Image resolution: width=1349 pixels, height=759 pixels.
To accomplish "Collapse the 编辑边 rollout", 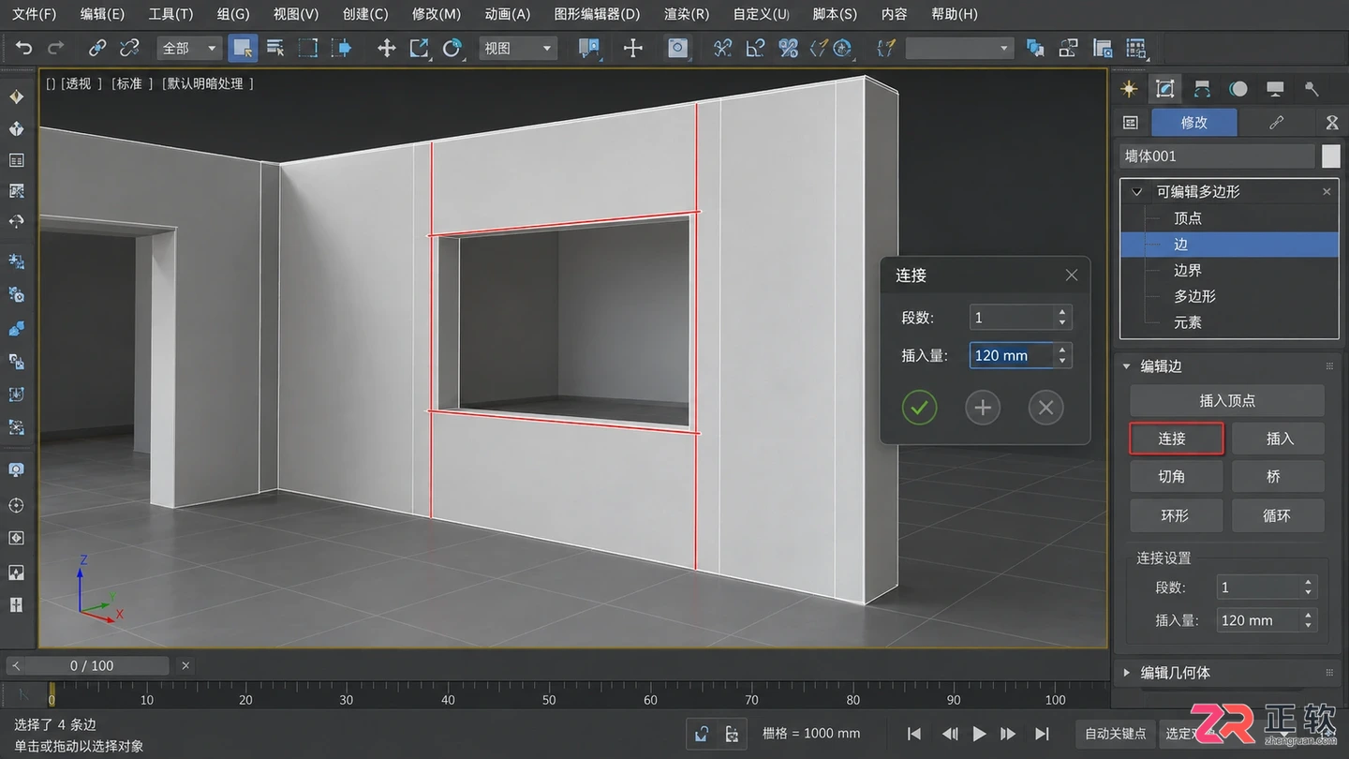I will [1127, 366].
